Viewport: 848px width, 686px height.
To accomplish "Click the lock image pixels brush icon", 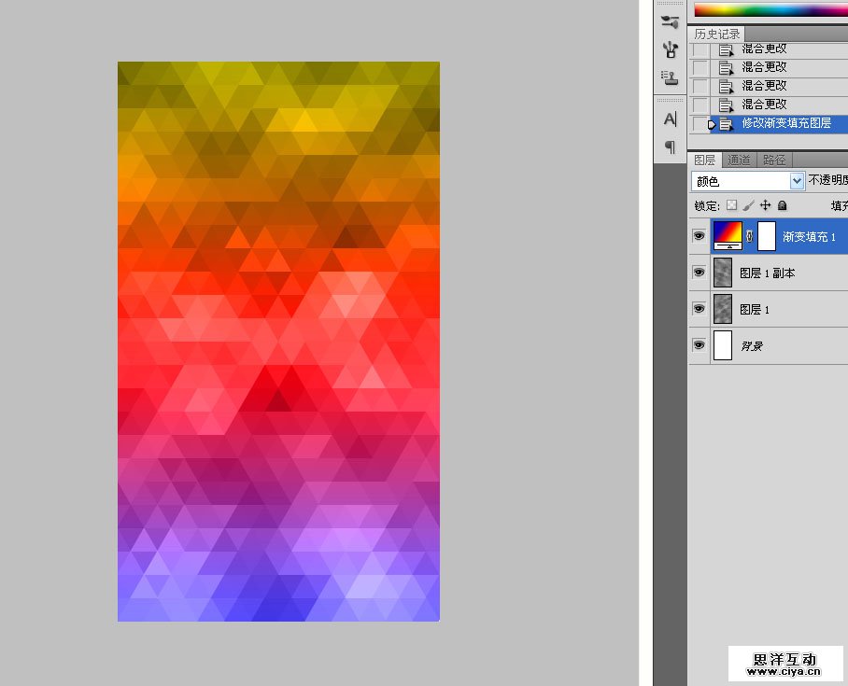I will tap(748, 205).
